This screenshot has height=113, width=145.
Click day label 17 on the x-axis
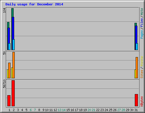click(x=76, y=110)
